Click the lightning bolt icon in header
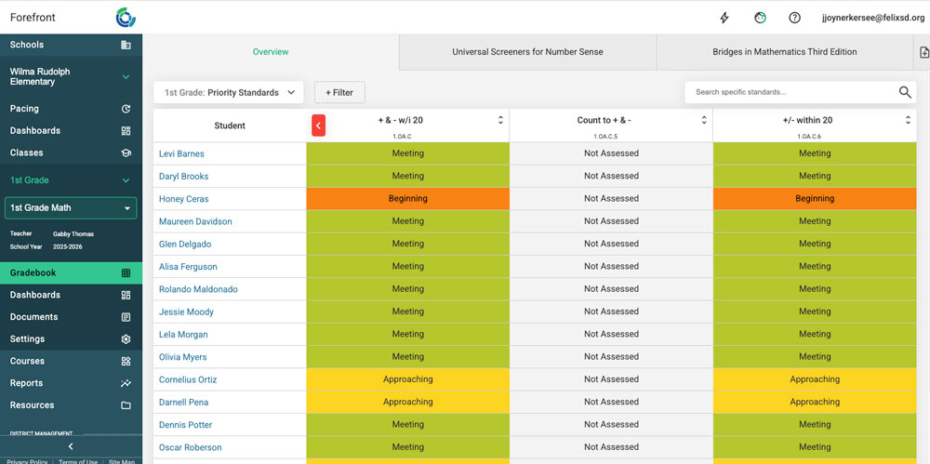This screenshot has width=930, height=464. (724, 18)
